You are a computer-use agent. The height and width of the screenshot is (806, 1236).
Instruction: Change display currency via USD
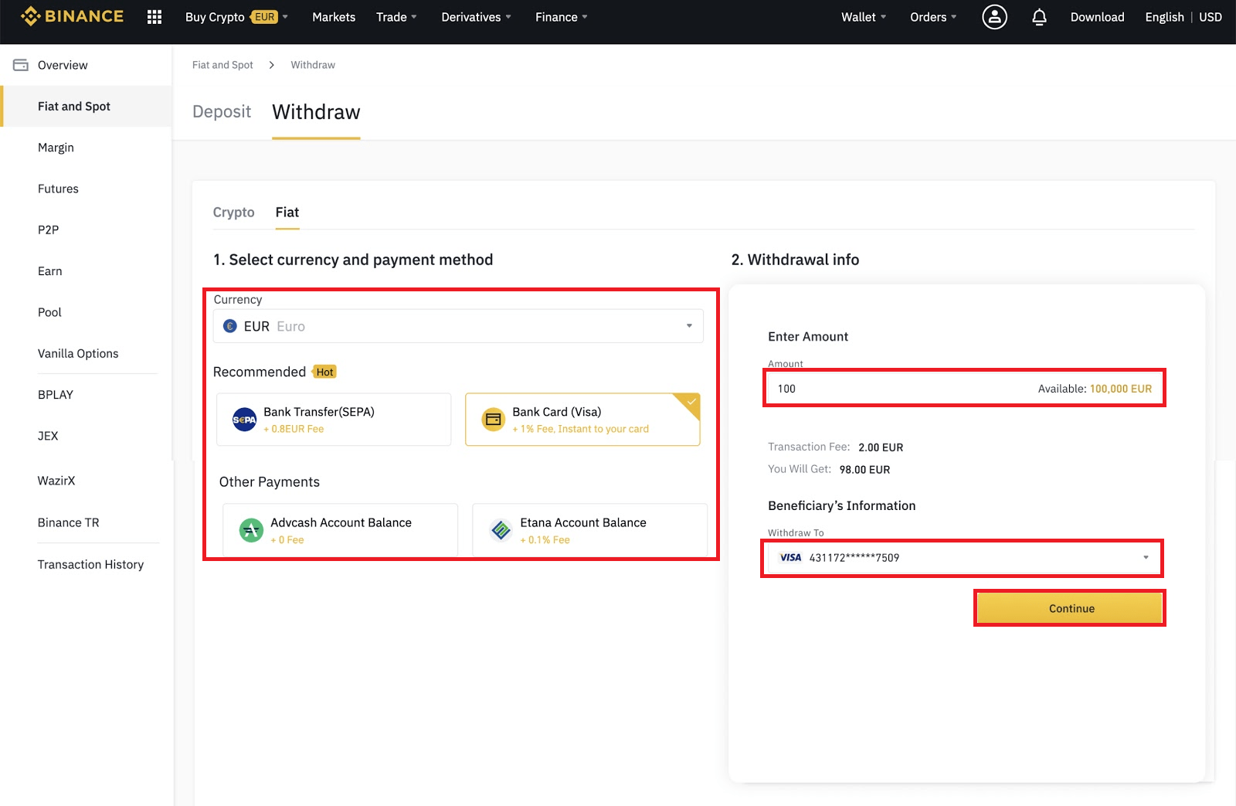pyautogui.click(x=1211, y=17)
